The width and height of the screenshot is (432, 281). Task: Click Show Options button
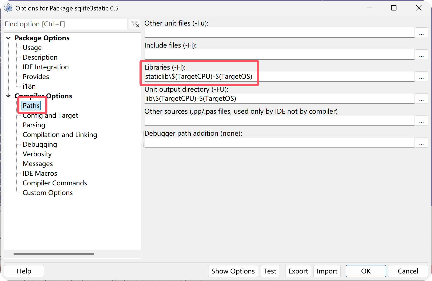tap(233, 271)
